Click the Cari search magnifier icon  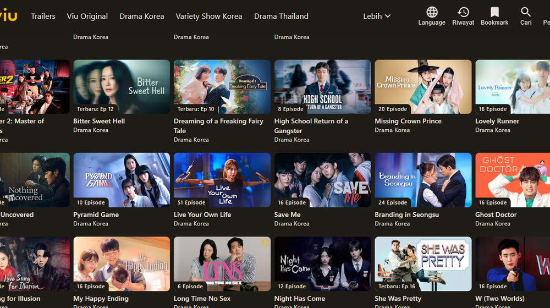pyautogui.click(x=525, y=12)
